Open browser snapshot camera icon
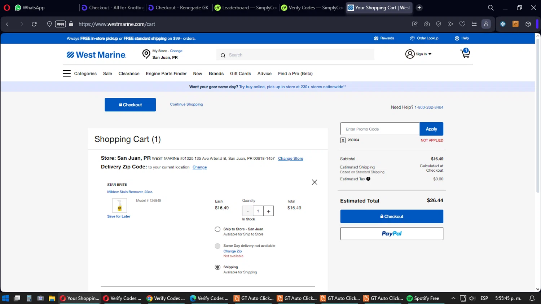Viewport: 541px width, 304px height. pyautogui.click(x=427, y=24)
